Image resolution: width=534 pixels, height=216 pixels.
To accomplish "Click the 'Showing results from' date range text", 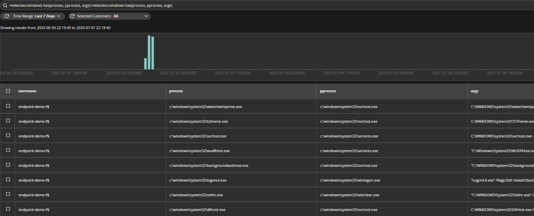I will (x=55, y=28).
